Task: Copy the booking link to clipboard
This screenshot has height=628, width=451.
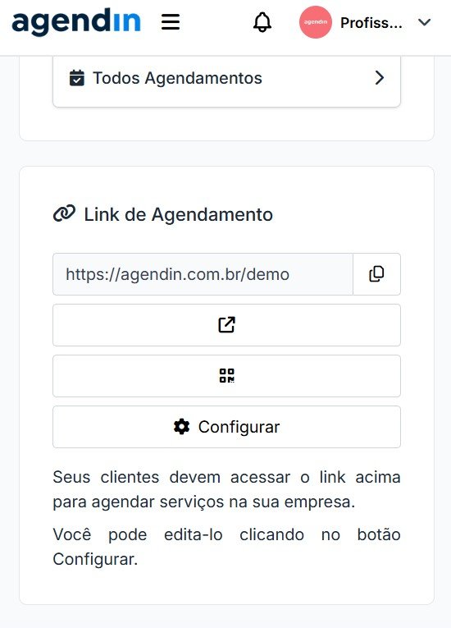Action: coord(376,274)
